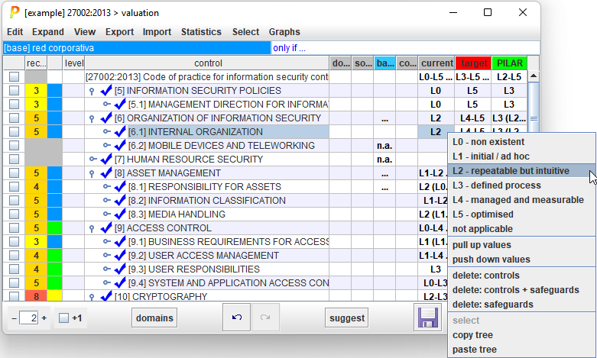
Task: Open the Statistics menu
Action: (201, 32)
